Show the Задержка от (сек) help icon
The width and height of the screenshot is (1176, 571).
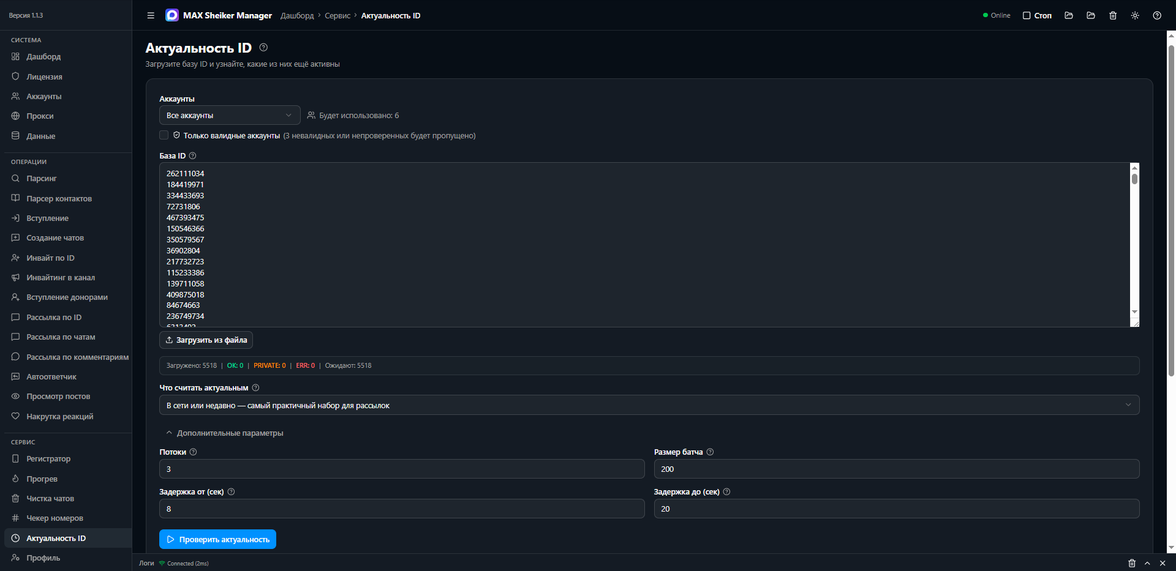(x=231, y=492)
